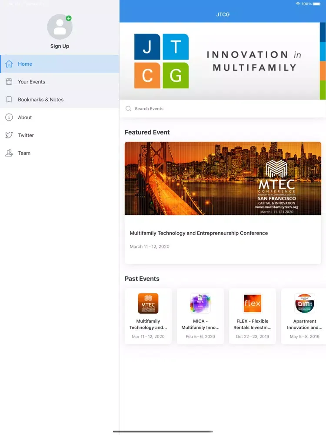Click the Your Events calendar icon
This screenshot has height=435, width=326.
click(9, 82)
